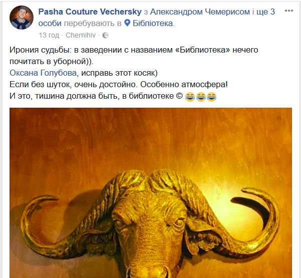The width and height of the screenshot is (301, 278).
Task: Click the Chernihiv location text
Action: click(x=81, y=35)
